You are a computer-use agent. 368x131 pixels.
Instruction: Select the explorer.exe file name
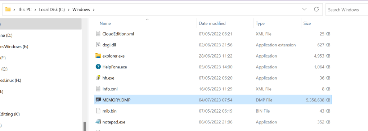pyautogui.click(x=113, y=56)
